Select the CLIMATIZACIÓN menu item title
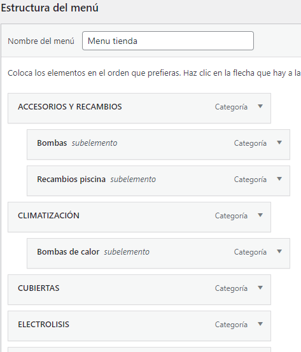The height and width of the screenshot is (352, 301). 48,216
